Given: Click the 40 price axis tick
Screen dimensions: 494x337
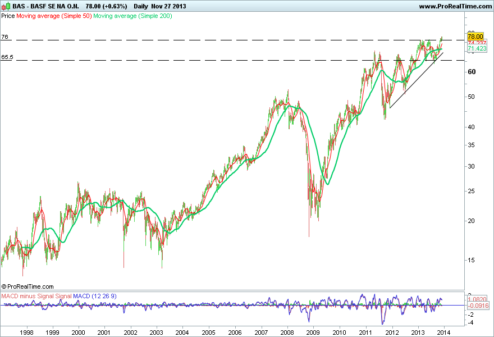Looking at the screenshot, I should coord(471,127).
